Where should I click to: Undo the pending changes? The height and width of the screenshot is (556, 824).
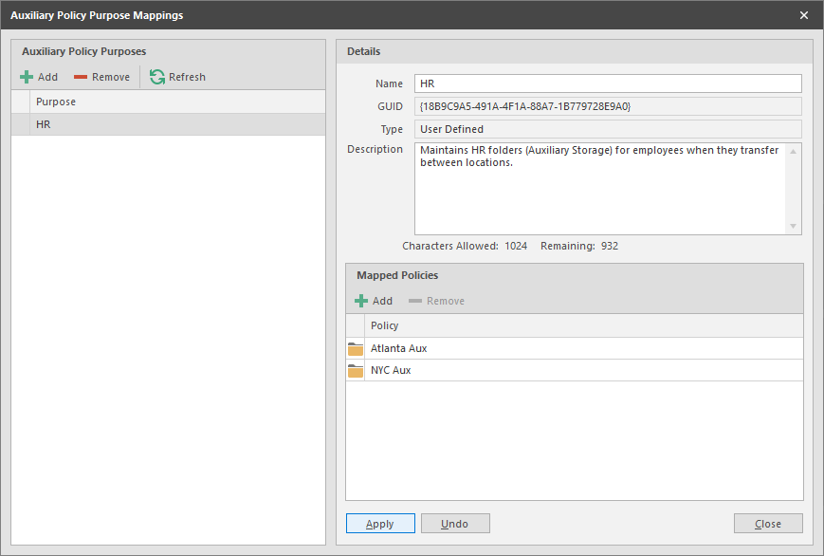tap(455, 524)
